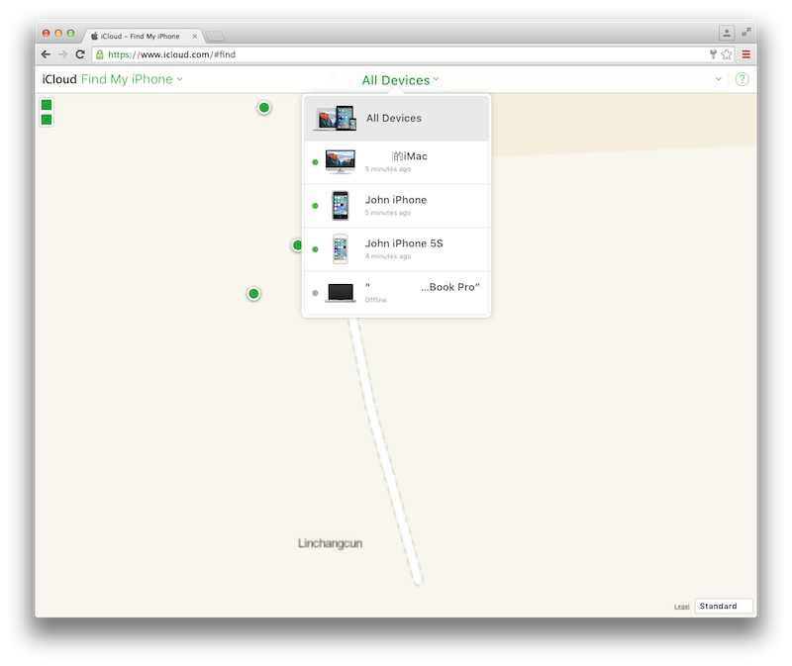Select the John iPhone 5S entry

click(397, 249)
